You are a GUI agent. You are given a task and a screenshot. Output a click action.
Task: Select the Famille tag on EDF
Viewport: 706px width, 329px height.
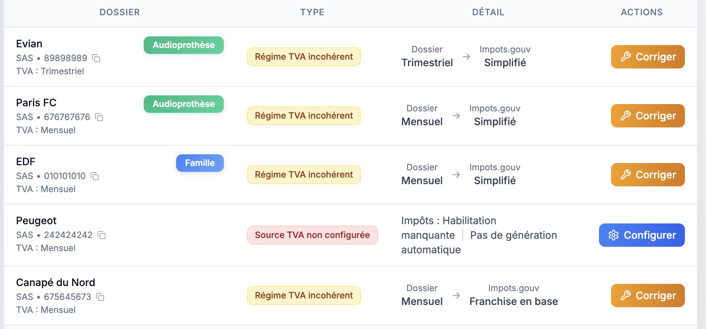click(200, 163)
